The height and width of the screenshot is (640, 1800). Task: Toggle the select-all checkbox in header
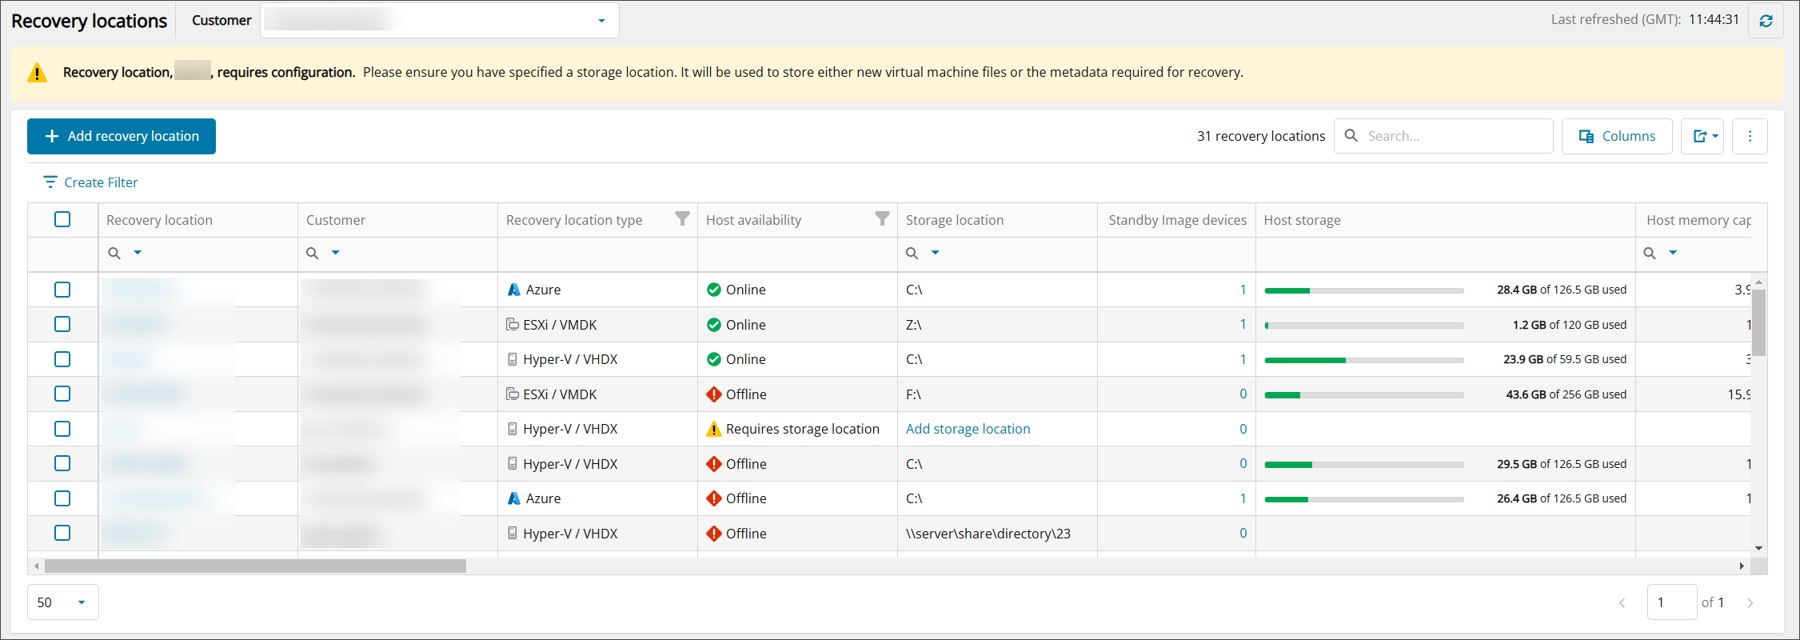coord(62,219)
